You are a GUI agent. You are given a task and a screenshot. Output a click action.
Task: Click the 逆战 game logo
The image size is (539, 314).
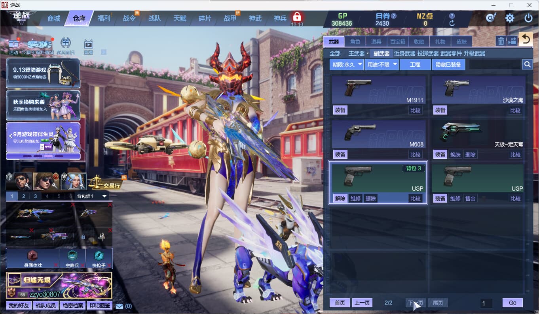pyautogui.click(x=21, y=17)
